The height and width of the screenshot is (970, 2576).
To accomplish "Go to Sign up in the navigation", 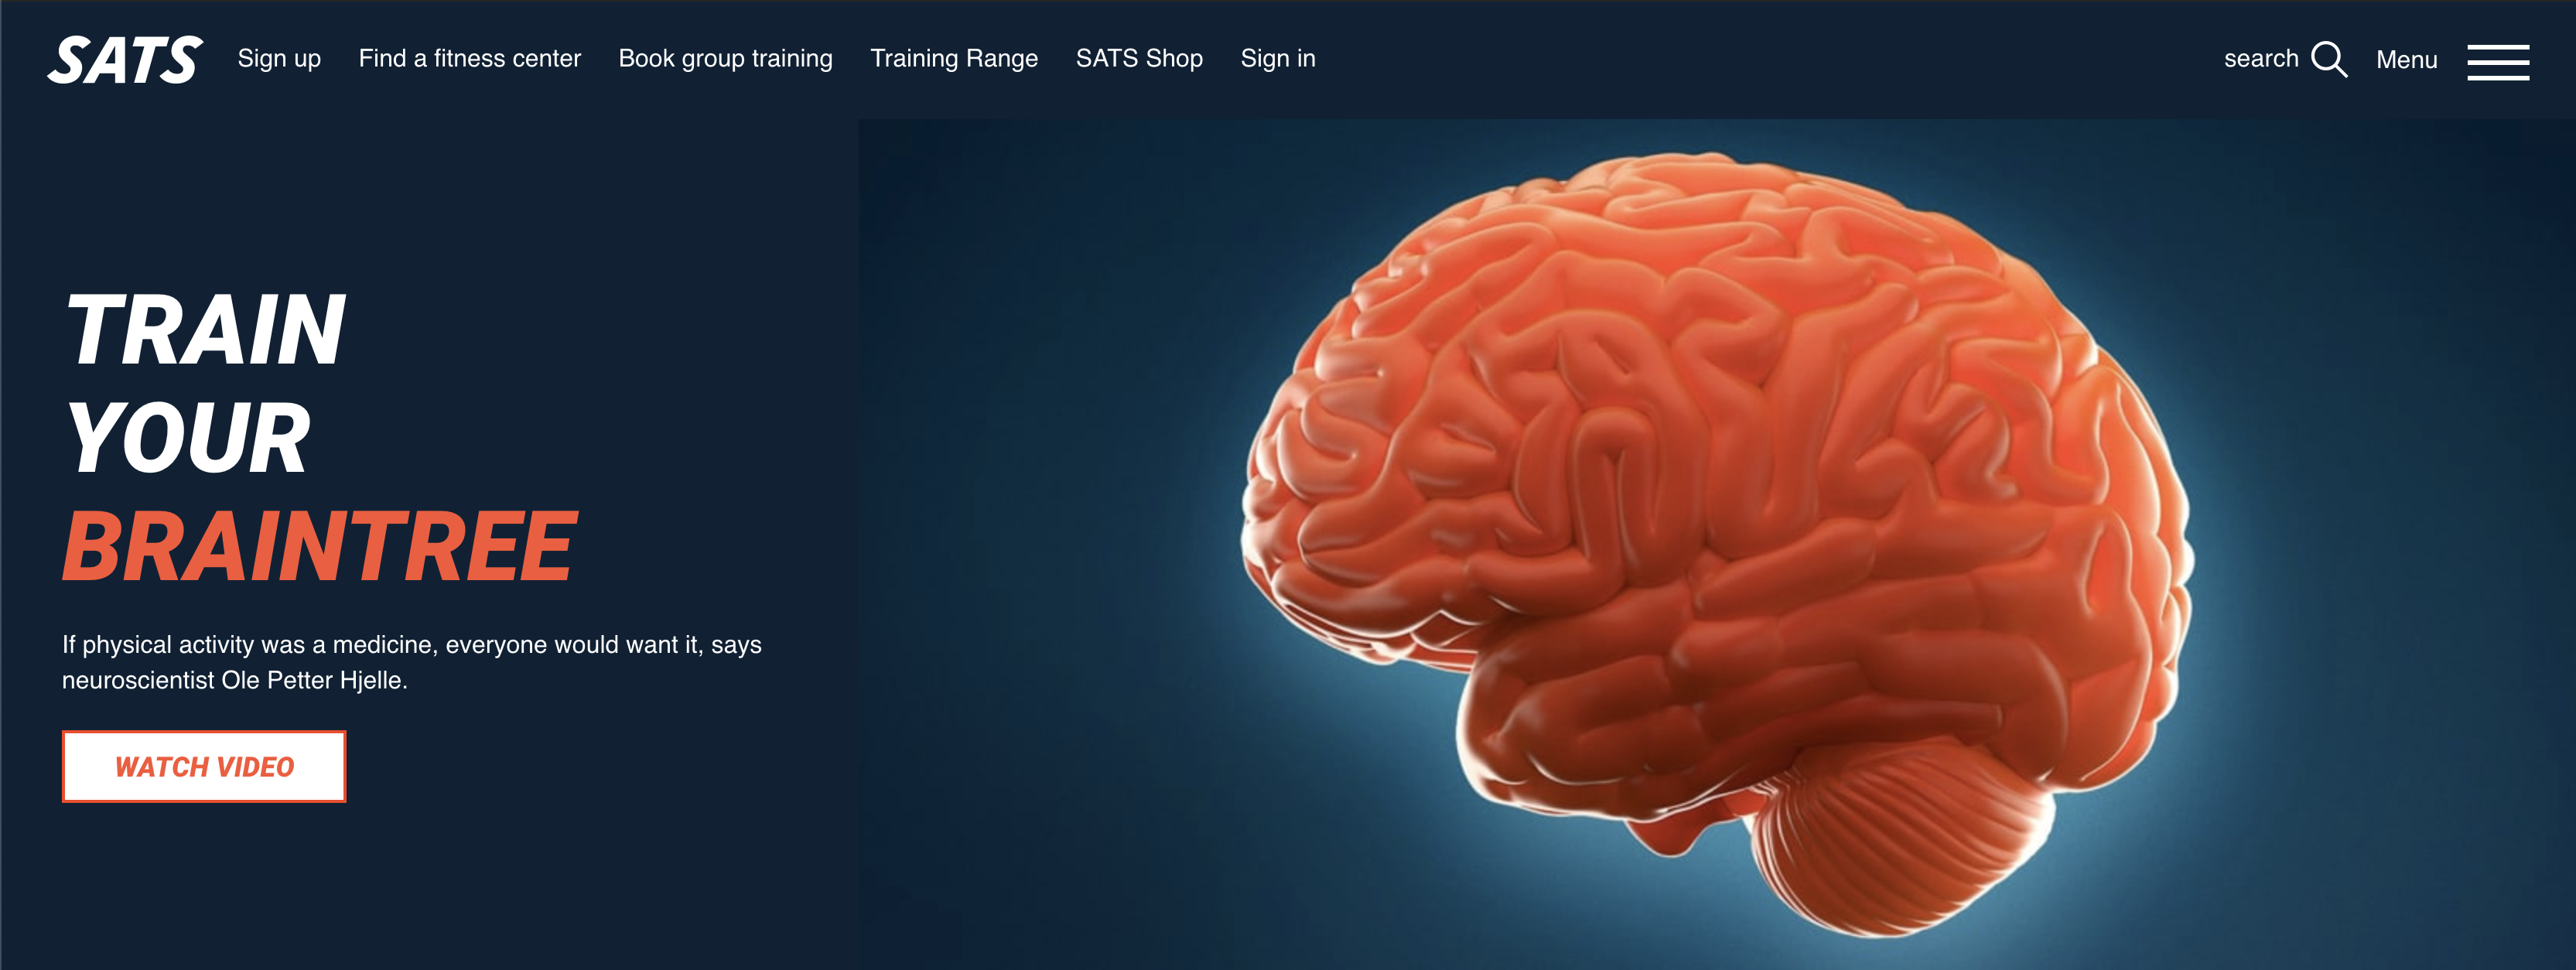I will click(279, 58).
